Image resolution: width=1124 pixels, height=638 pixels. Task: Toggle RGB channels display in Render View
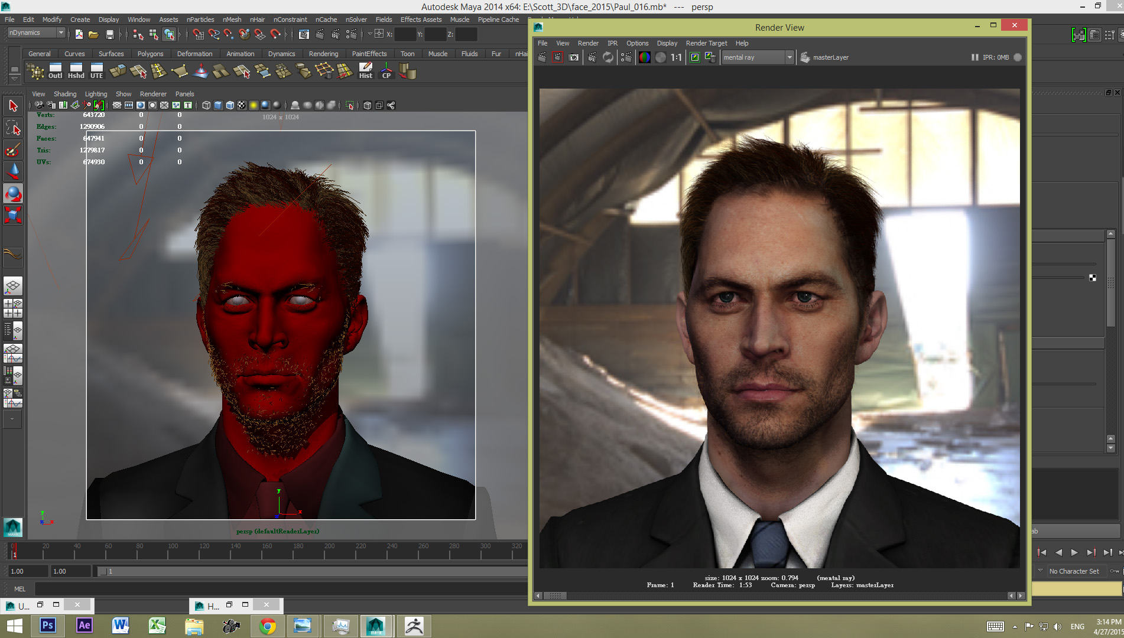tap(645, 57)
